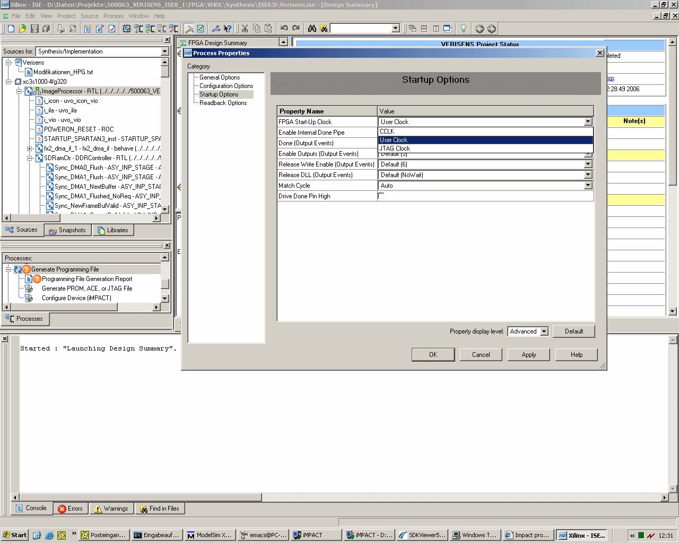The height and width of the screenshot is (543, 679).
Task: Click the Cut scissors icon
Action: 245,29
